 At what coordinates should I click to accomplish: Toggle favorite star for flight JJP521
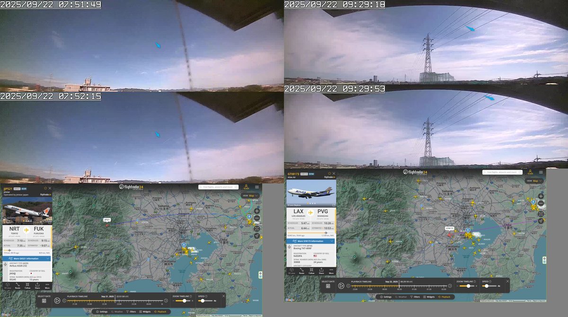point(45,188)
